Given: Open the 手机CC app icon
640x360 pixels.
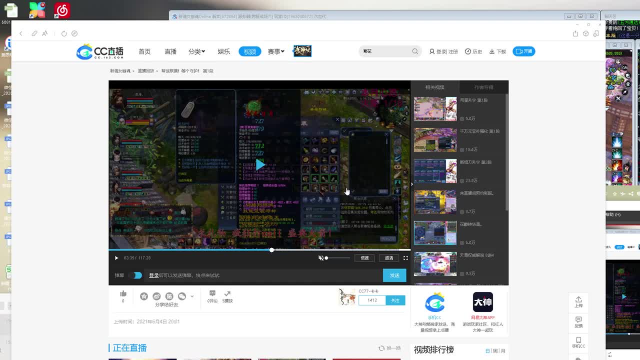Looking at the screenshot, I should [434, 302].
